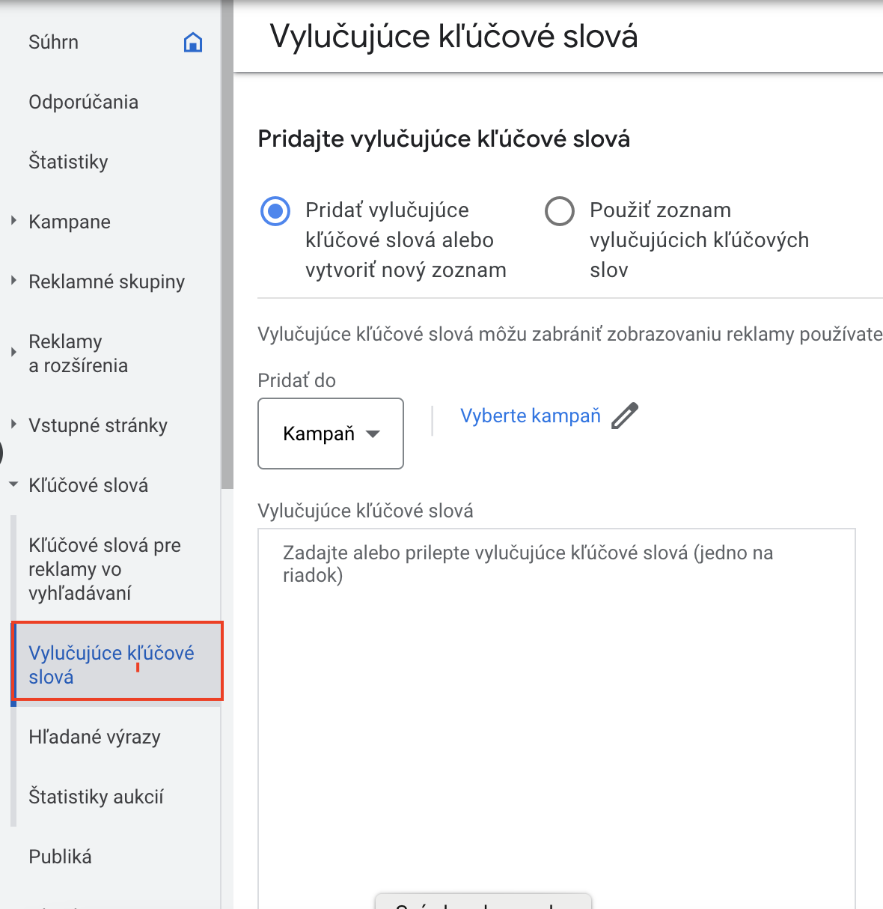Select Kľúčové slová pre reklamy vo vyhľadávaní

pos(105,569)
